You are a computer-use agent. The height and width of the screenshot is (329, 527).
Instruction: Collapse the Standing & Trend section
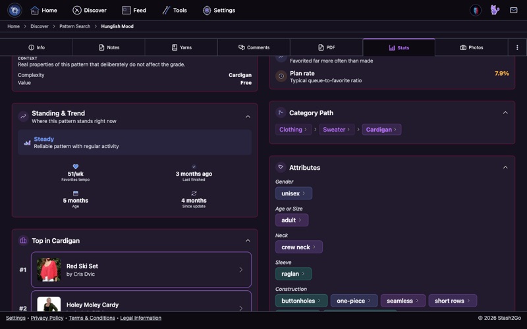(248, 116)
